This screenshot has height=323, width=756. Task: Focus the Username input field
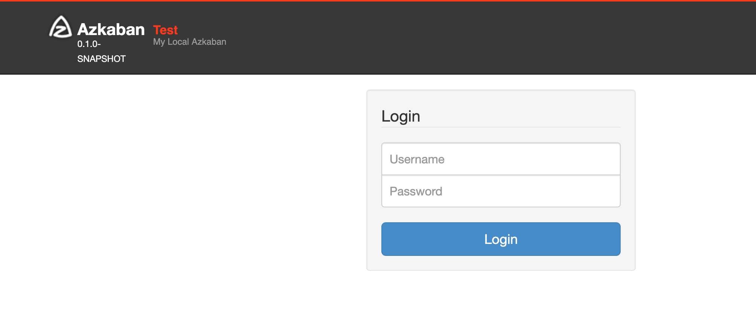(x=501, y=159)
